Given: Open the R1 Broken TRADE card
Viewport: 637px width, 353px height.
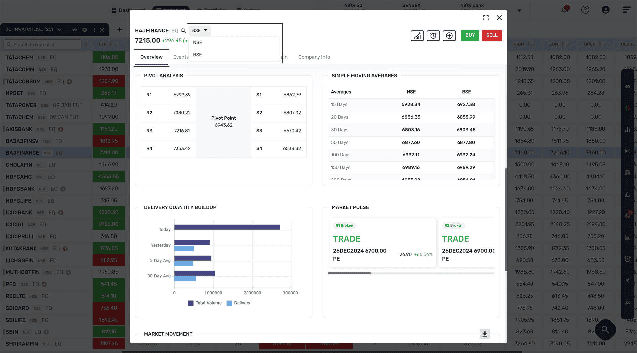Looking at the screenshot, I should pyautogui.click(x=383, y=243).
